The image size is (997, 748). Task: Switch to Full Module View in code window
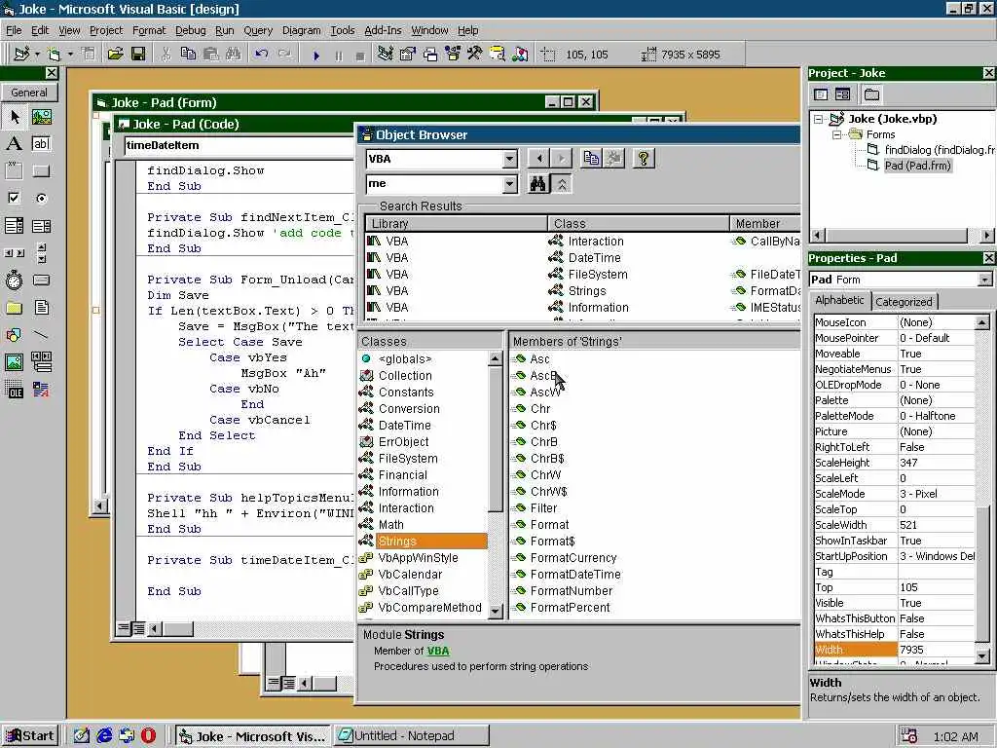[x=138, y=629]
